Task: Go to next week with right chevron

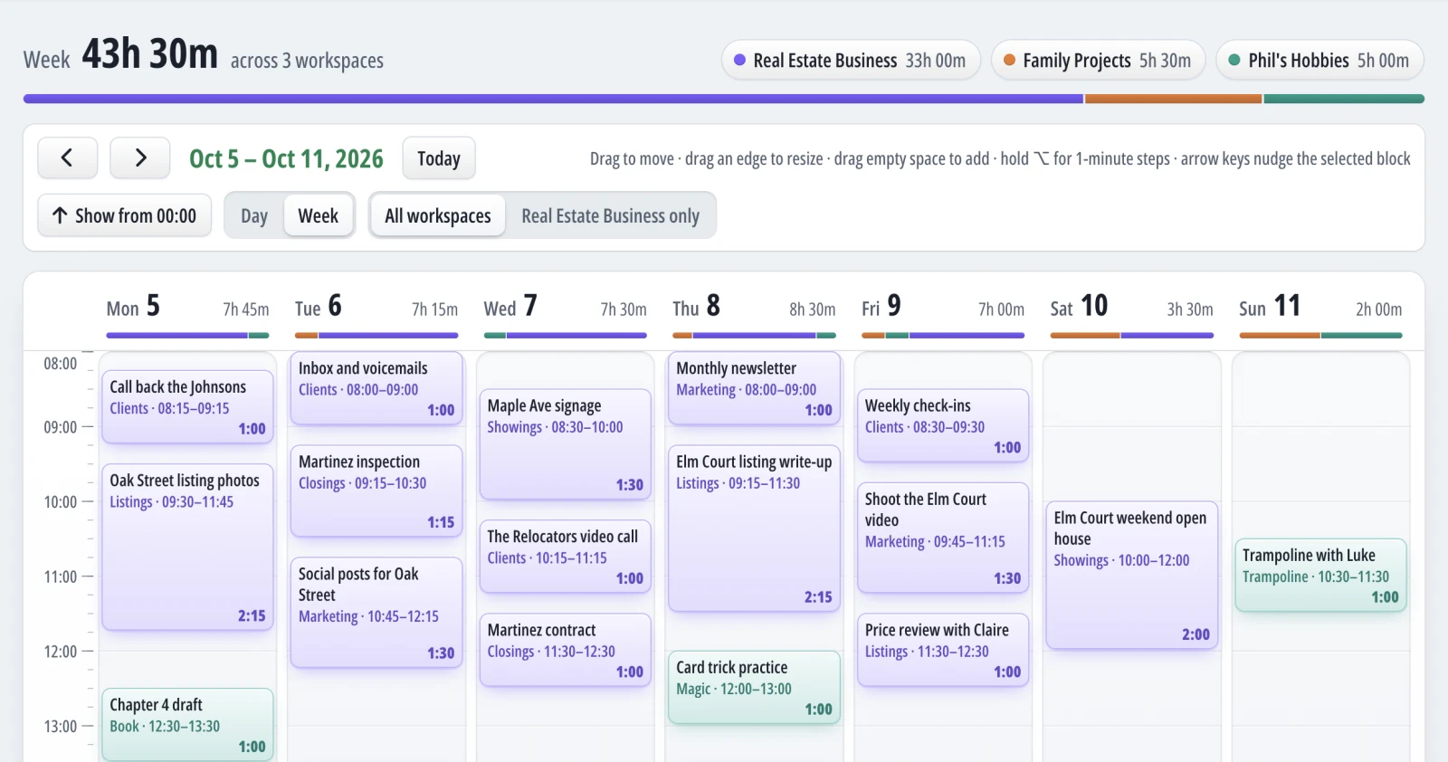Action: [x=140, y=158]
